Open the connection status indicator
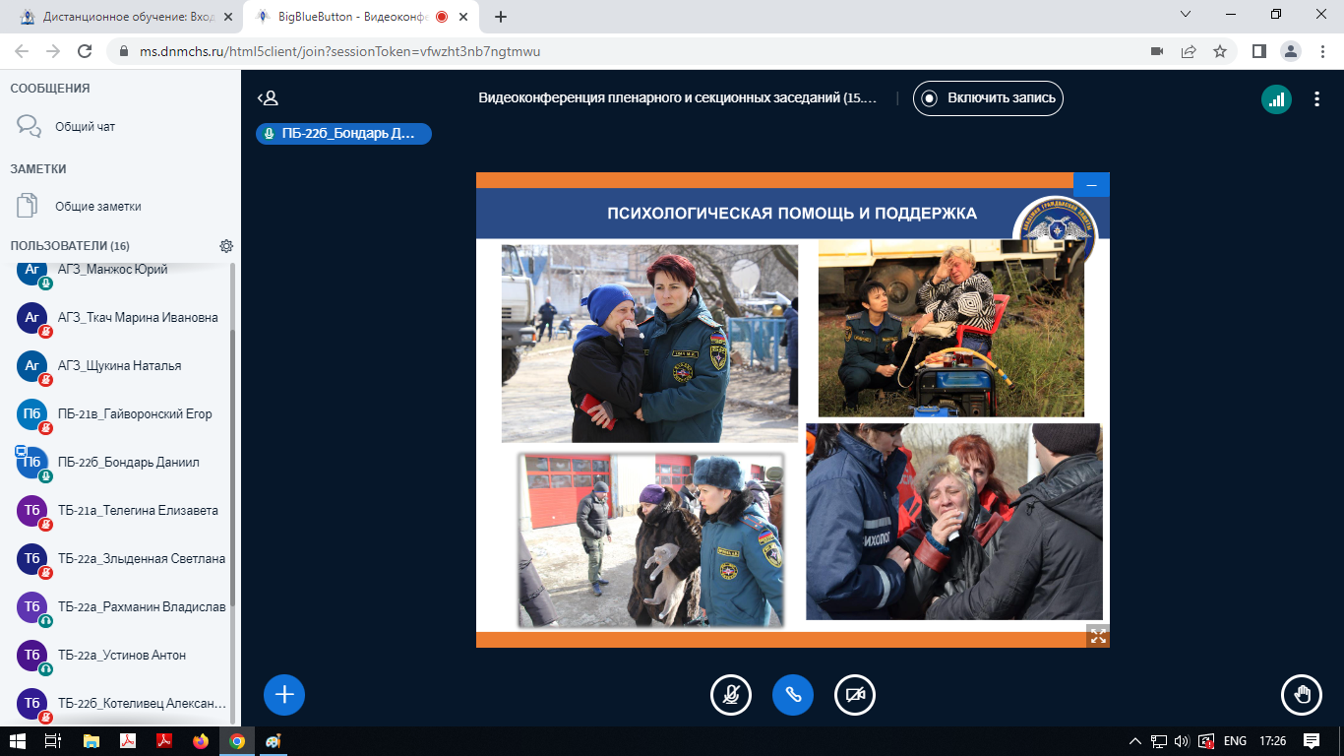This screenshot has width=1344, height=756. [1277, 98]
